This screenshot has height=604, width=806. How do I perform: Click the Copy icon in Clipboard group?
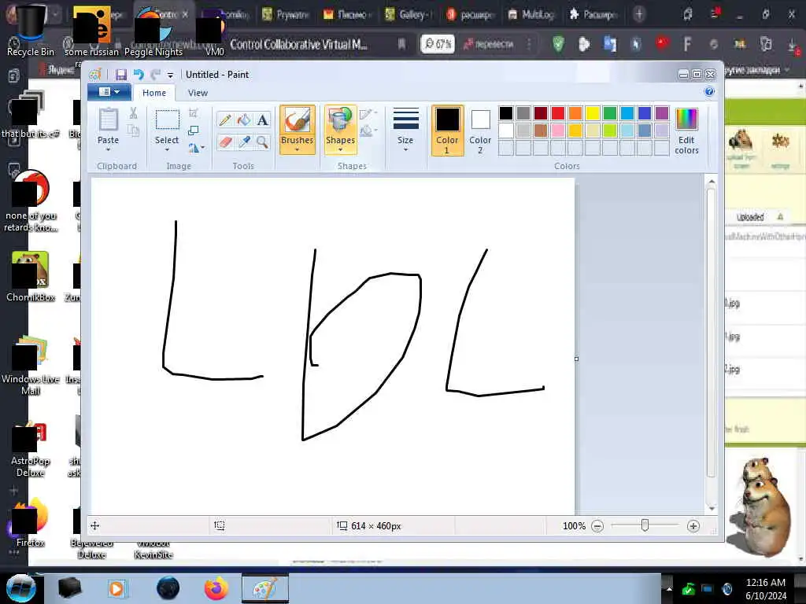coord(133,131)
